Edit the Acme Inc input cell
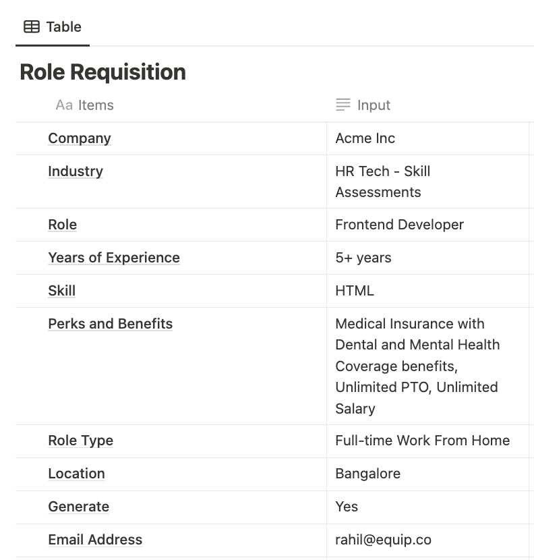 365,138
